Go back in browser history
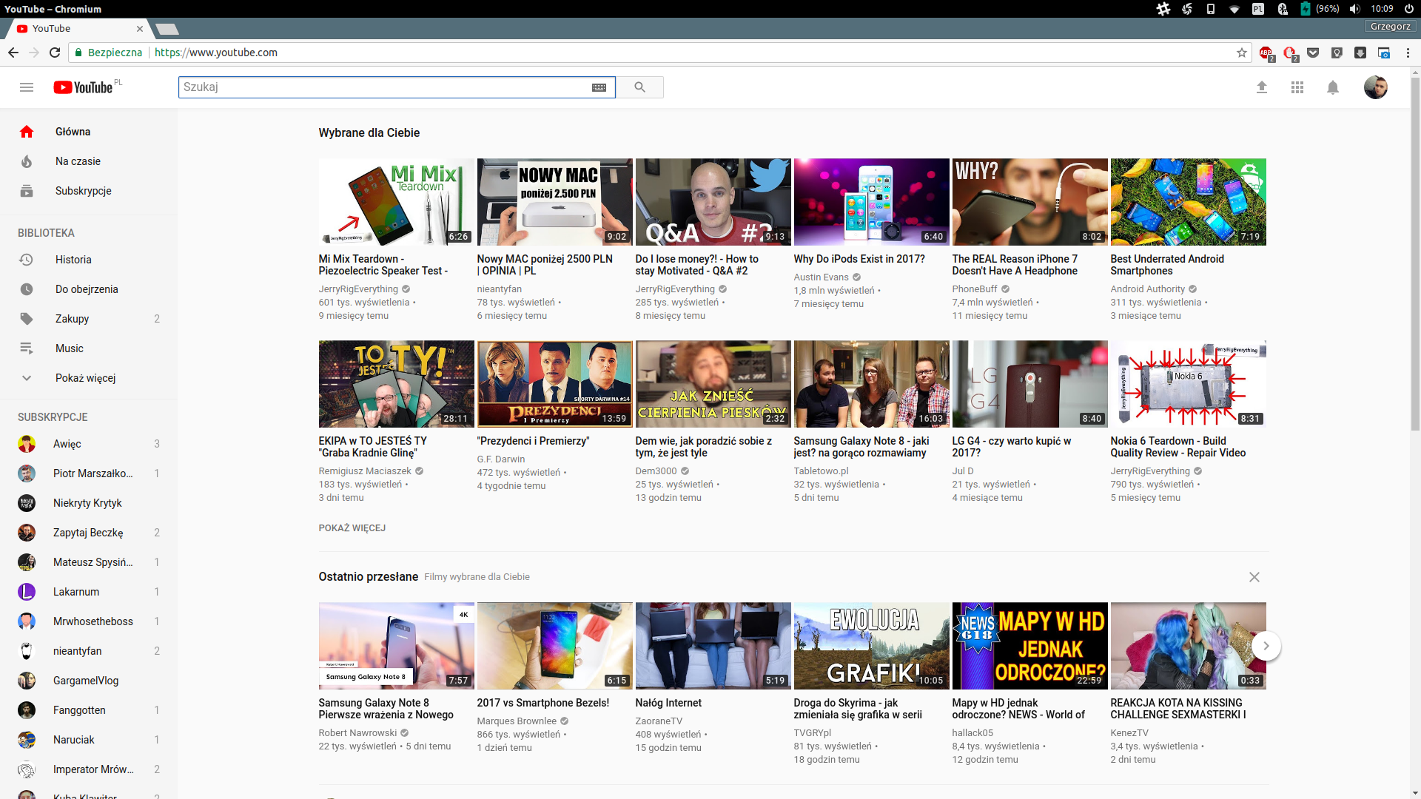 [13, 53]
